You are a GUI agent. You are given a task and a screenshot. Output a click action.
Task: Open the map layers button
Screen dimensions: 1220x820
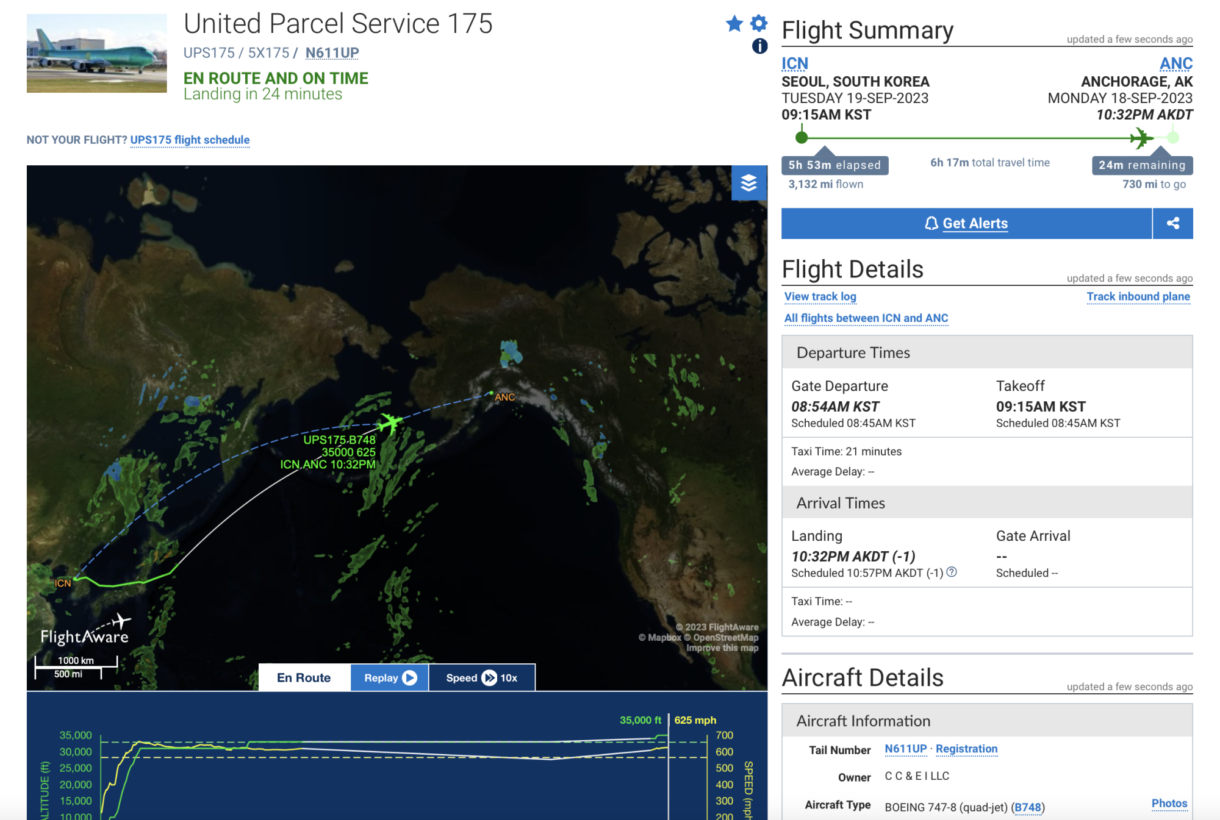click(749, 183)
